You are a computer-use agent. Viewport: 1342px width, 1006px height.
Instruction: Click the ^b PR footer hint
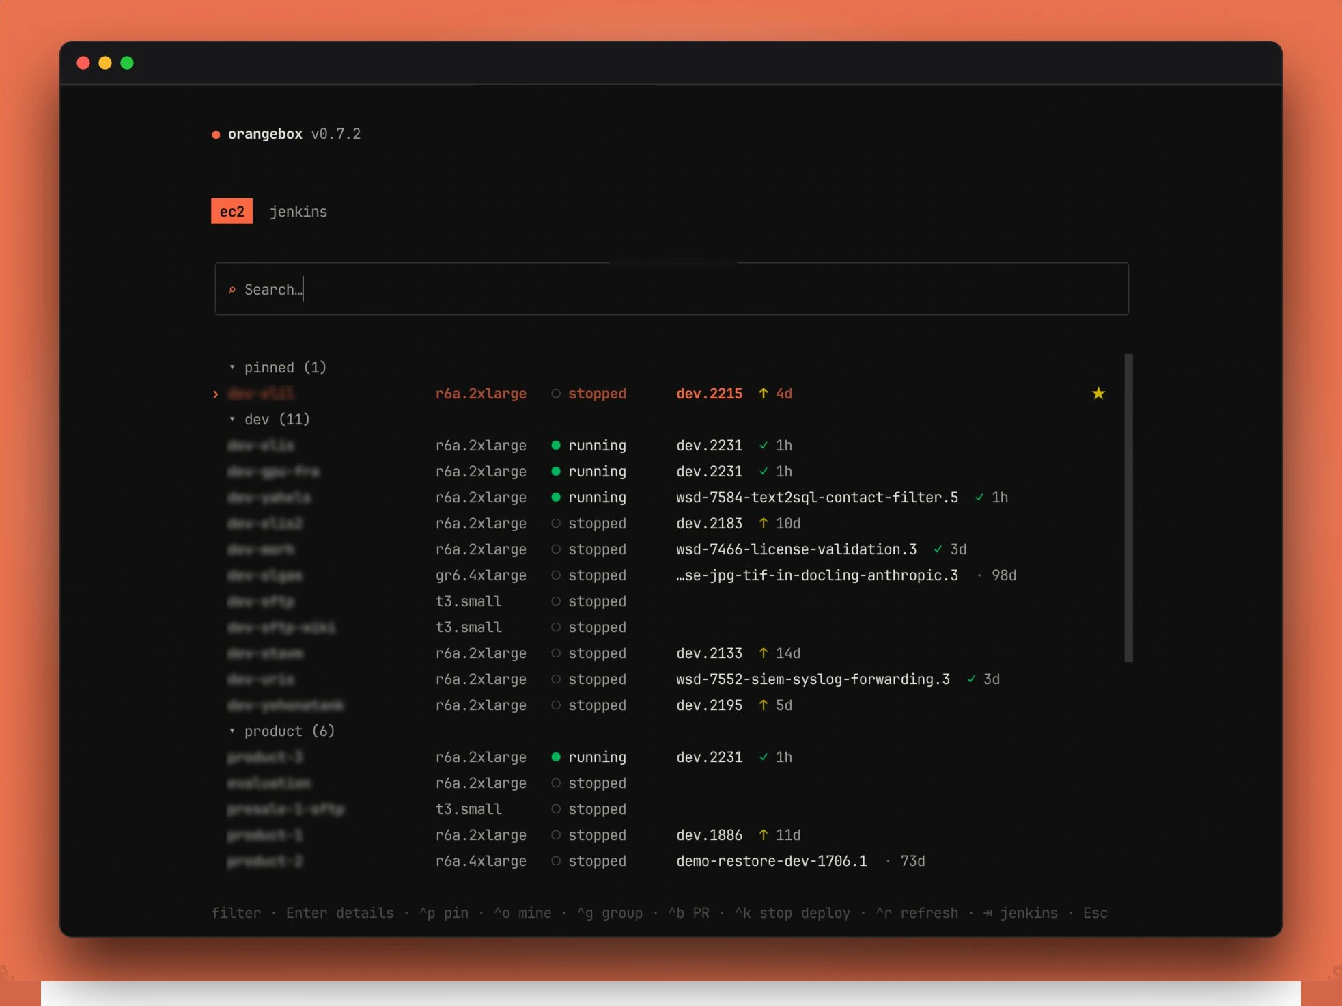pyautogui.click(x=688, y=913)
